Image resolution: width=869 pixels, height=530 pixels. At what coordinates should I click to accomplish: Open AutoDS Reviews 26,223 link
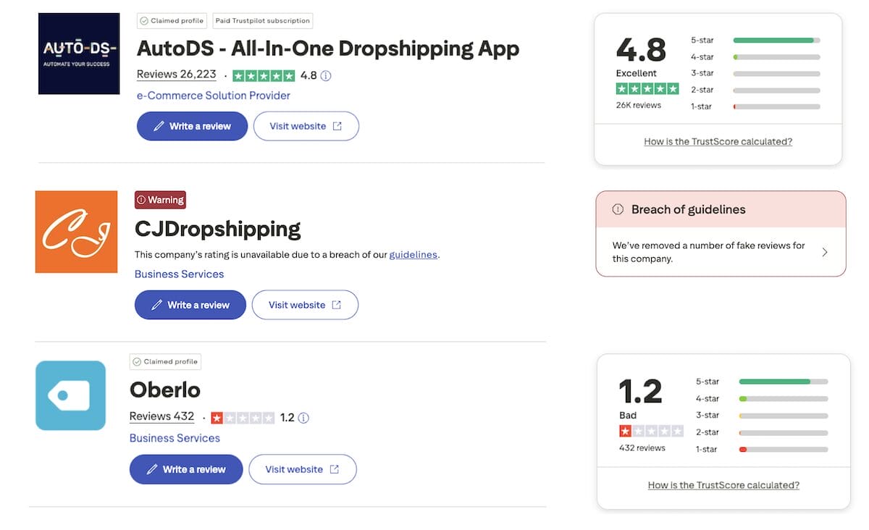(176, 74)
